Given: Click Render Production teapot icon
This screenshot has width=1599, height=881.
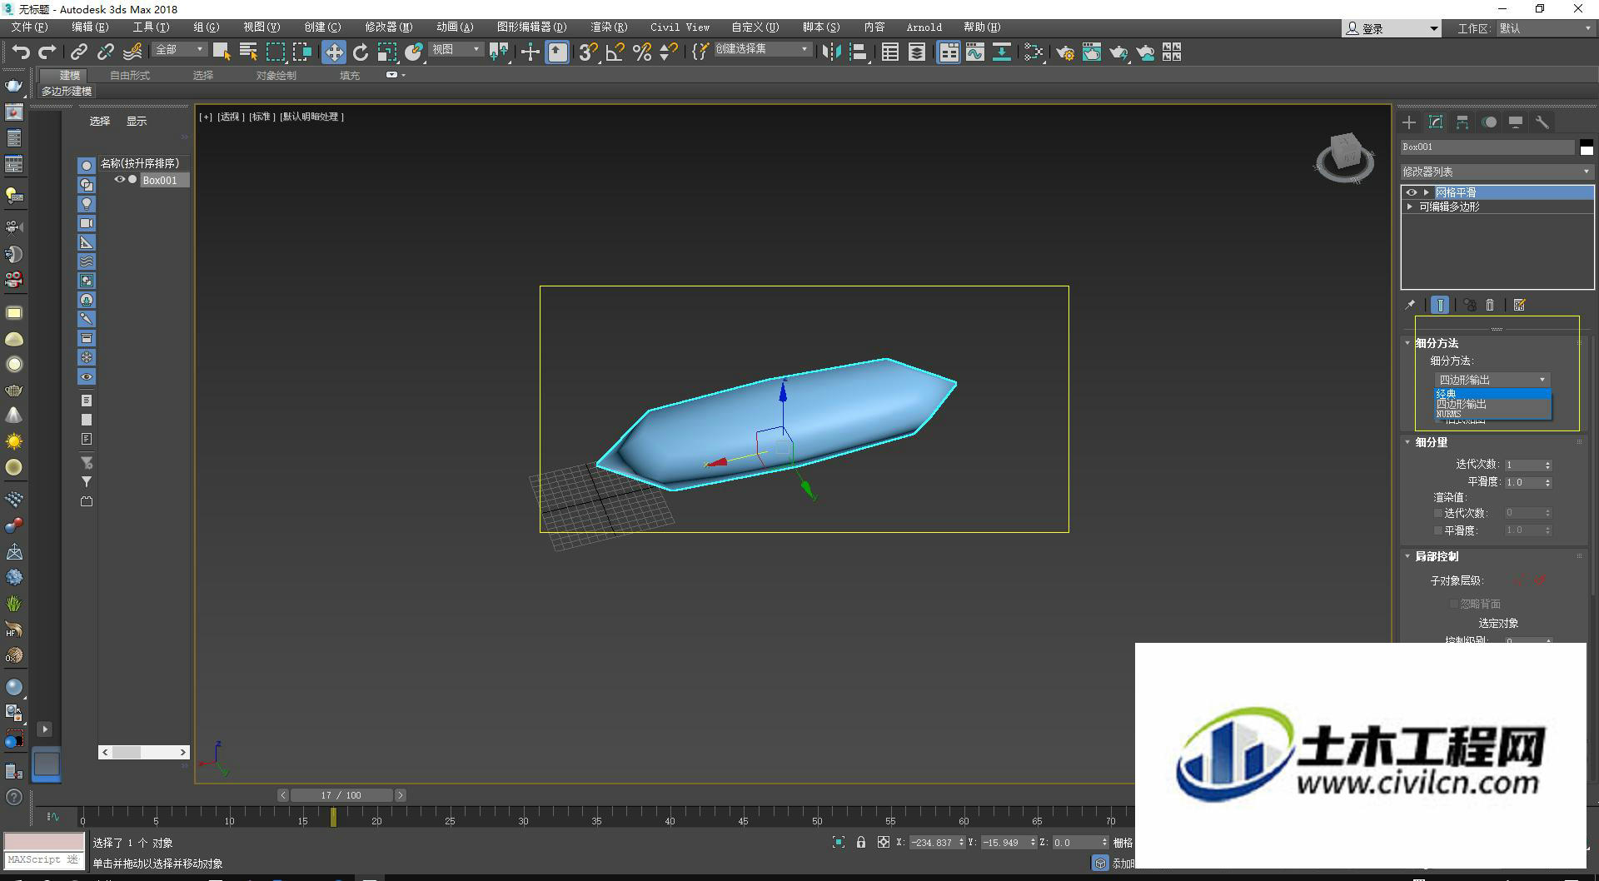Looking at the screenshot, I should tap(1118, 52).
